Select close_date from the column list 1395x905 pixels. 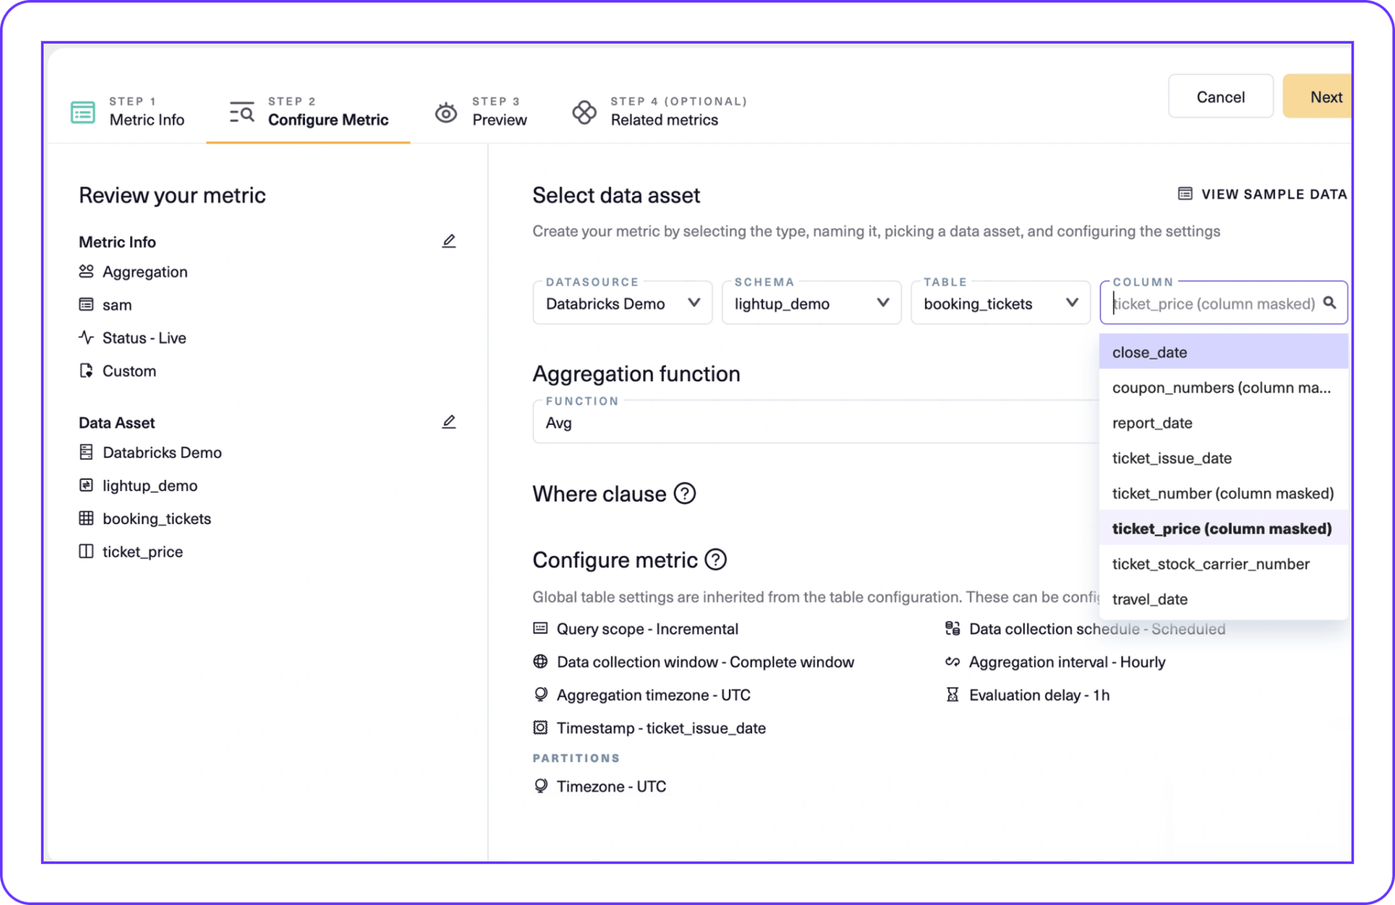(x=1149, y=352)
